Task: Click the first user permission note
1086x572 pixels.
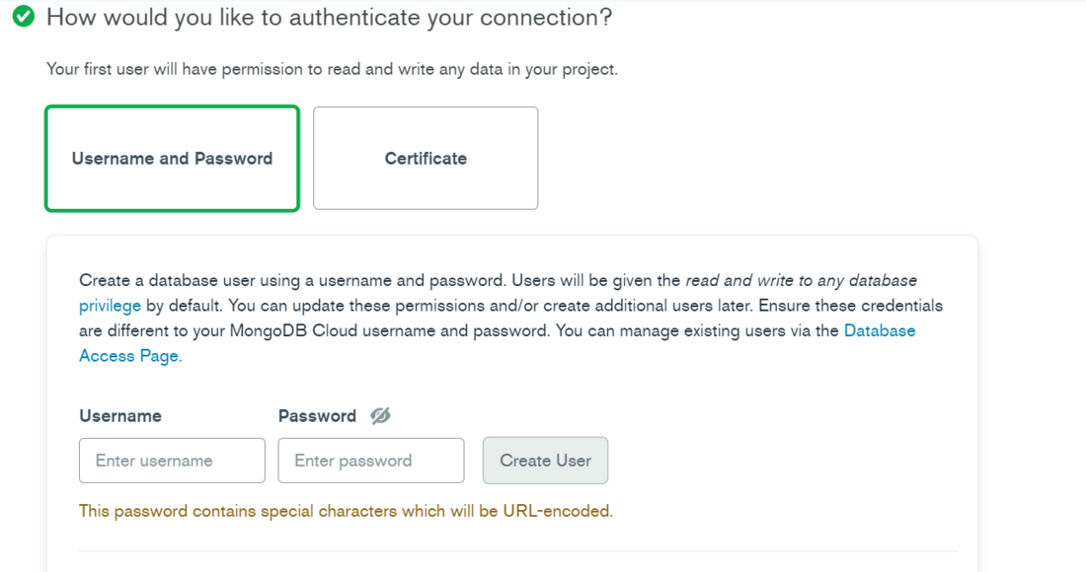Action: coord(332,70)
